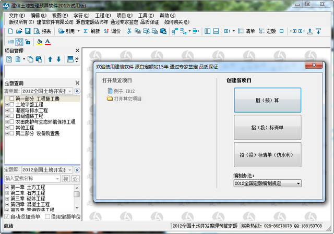The image size is (334, 234).
Task: Click the move up arrow in 项目管理 panel
Action: [x=50, y=59]
